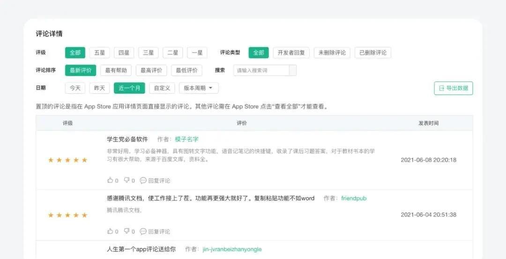This screenshot has width=506, height=259.
Task: Click the 评级 column header
Action: pos(68,123)
